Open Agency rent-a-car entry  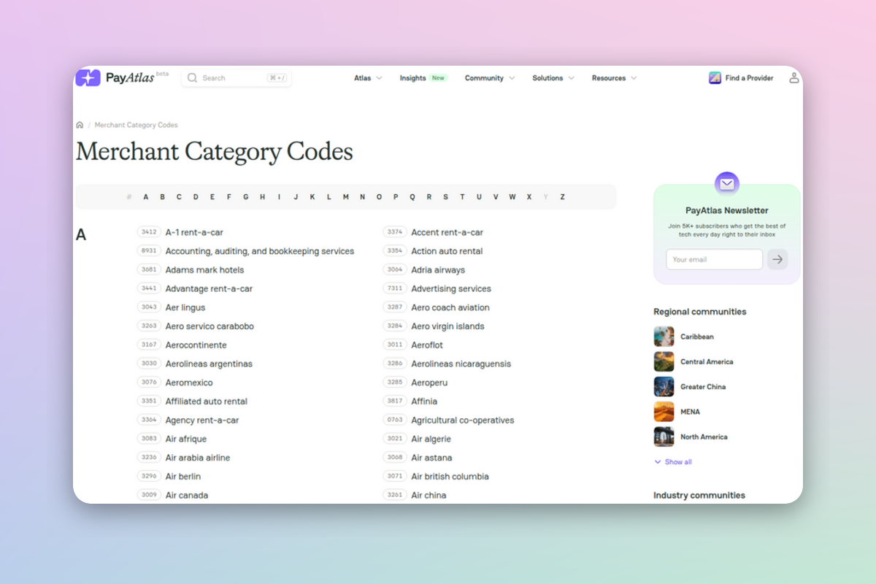coord(202,420)
